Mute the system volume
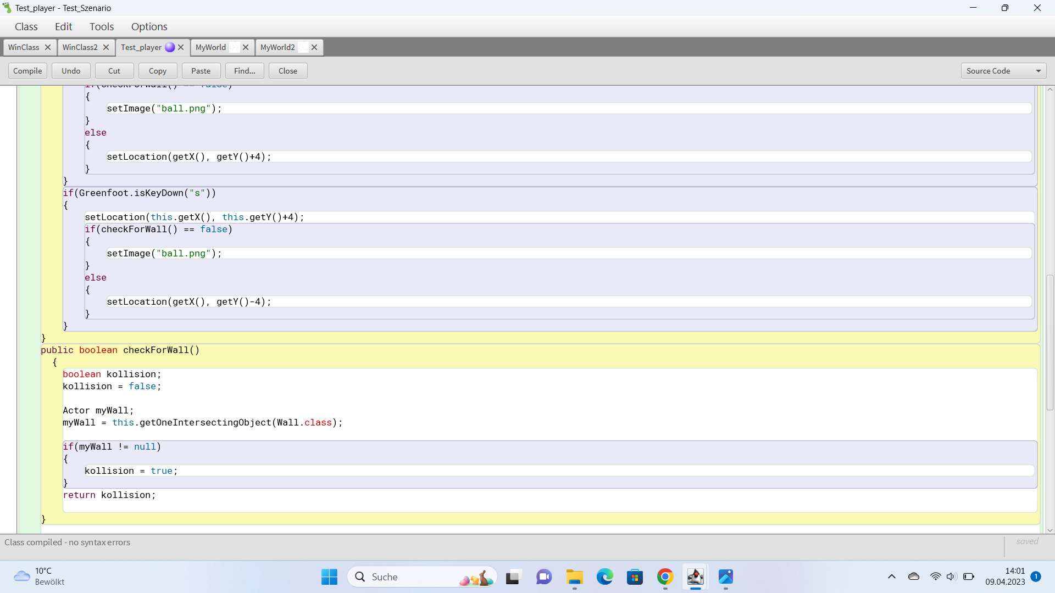1055x593 pixels. tap(952, 577)
